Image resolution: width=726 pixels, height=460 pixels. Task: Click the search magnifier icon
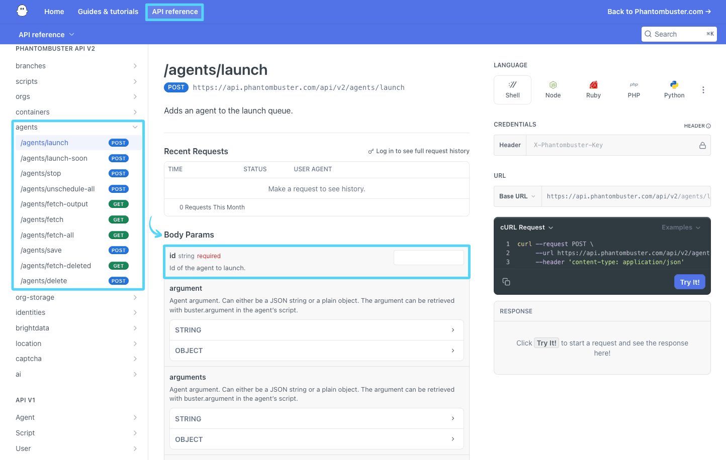coord(649,34)
